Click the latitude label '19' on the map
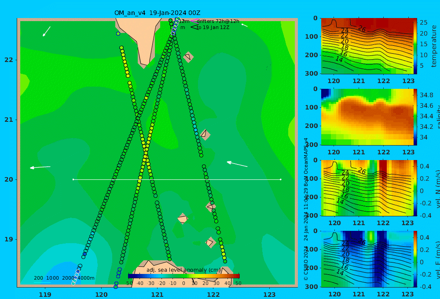440x299 pixels. (9, 239)
